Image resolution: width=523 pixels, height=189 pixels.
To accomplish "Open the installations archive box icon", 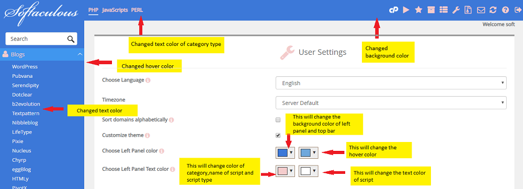I will [431, 10].
